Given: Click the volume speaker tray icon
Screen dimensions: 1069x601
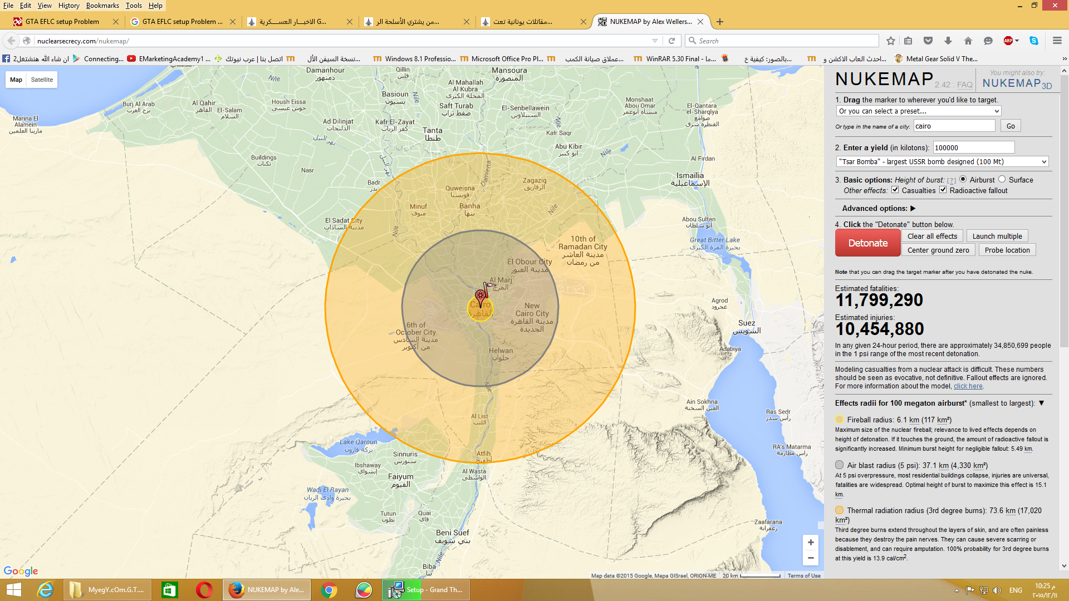Looking at the screenshot, I should tap(997, 590).
